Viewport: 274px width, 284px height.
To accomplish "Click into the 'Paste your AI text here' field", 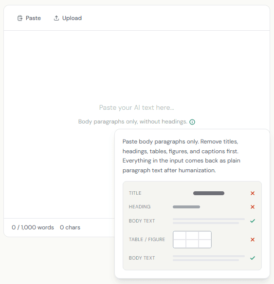I will (137, 107).
